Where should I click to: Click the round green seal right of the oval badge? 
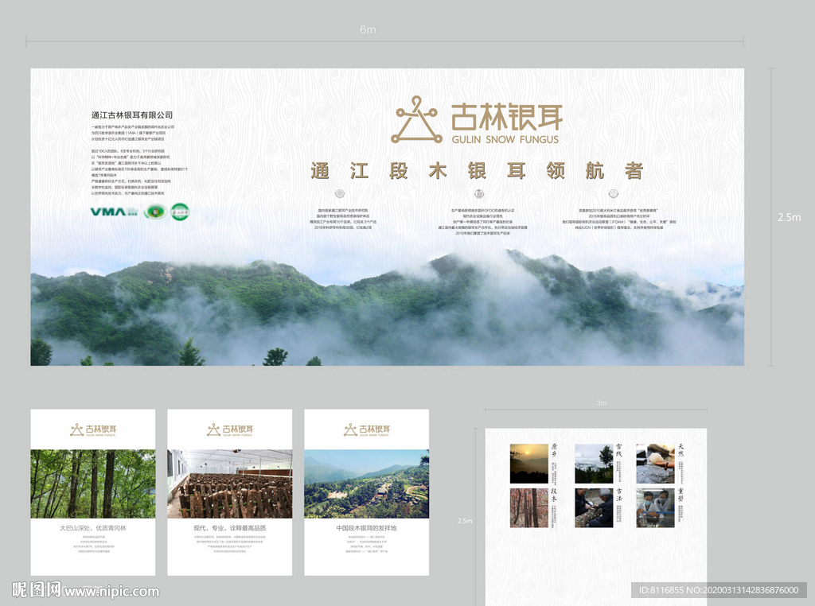(180, 212)
